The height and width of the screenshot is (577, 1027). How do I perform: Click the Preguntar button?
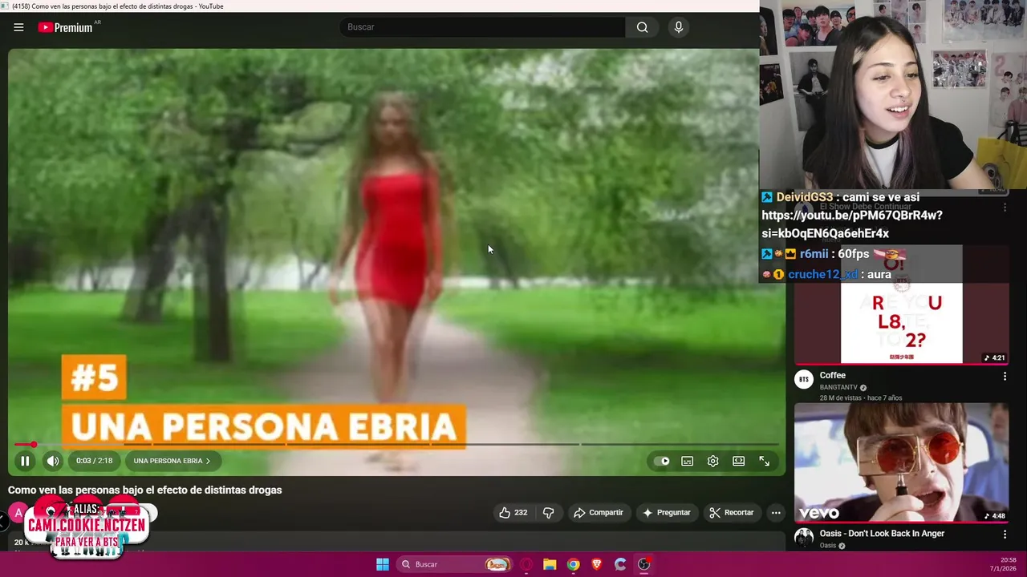coord(667,513)
